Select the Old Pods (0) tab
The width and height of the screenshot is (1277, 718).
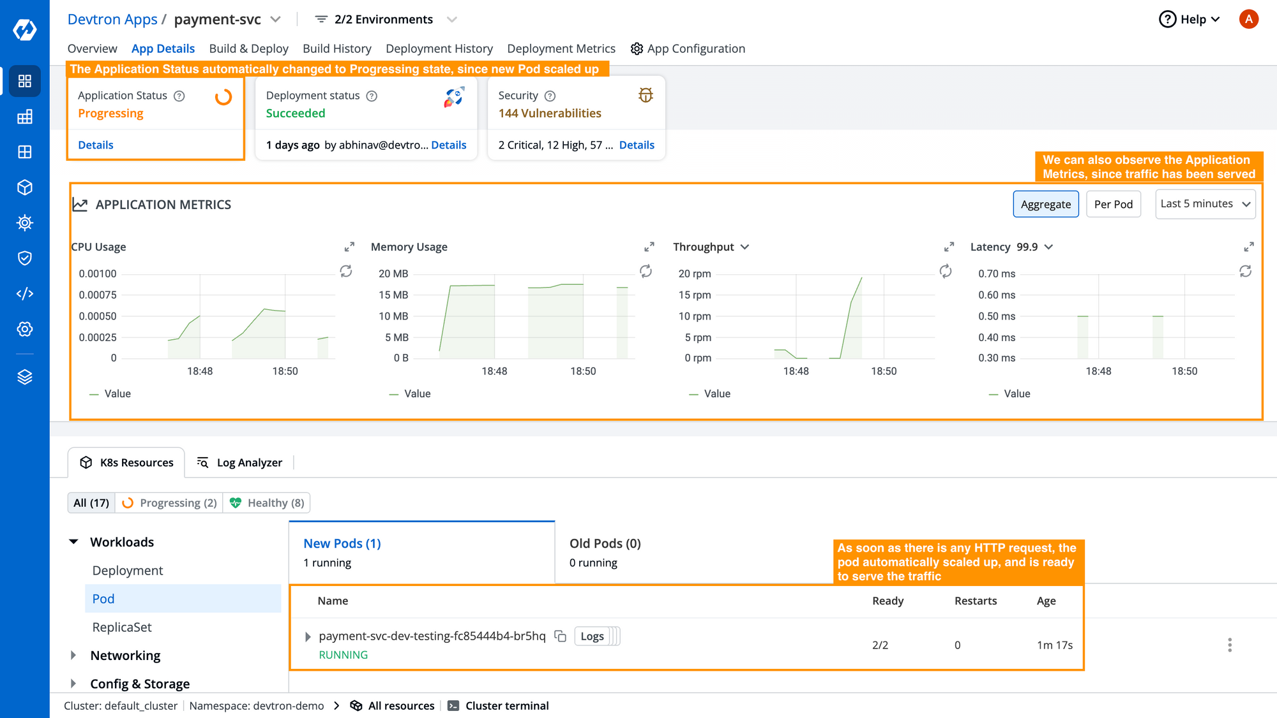[605, 552]
